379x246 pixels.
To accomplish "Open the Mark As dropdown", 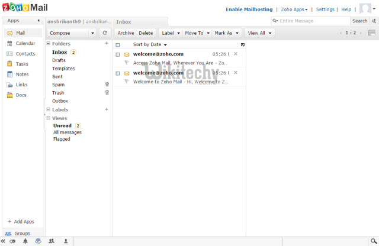I will pyautogui.click(x=226, y=33).
